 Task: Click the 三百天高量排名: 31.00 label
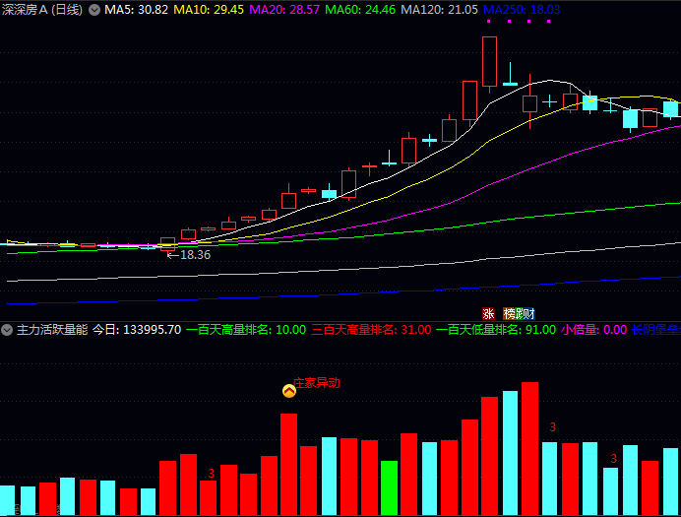pos(372,330)
